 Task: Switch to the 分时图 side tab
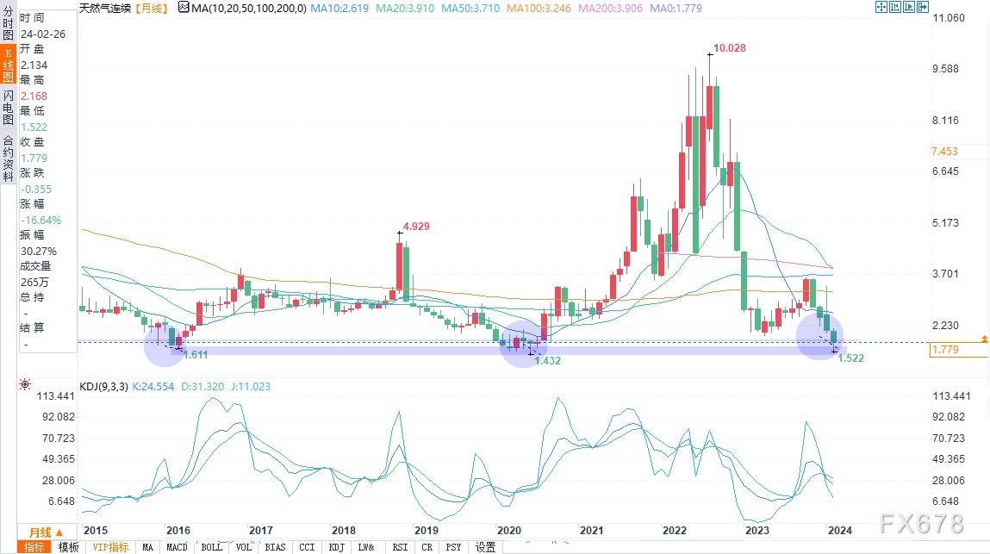(x=8, y=22)
